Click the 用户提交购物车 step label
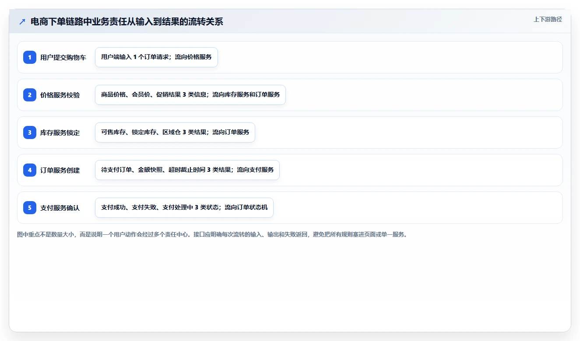This screenshot has width=580, height=341. coord(63,58)
